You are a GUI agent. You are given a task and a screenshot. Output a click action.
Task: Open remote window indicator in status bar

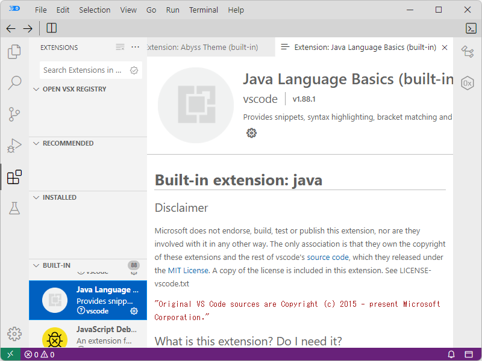(x=10, y=354)
